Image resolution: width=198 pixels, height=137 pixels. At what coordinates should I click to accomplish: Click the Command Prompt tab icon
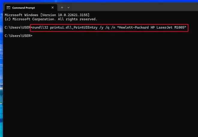(8, 7)
